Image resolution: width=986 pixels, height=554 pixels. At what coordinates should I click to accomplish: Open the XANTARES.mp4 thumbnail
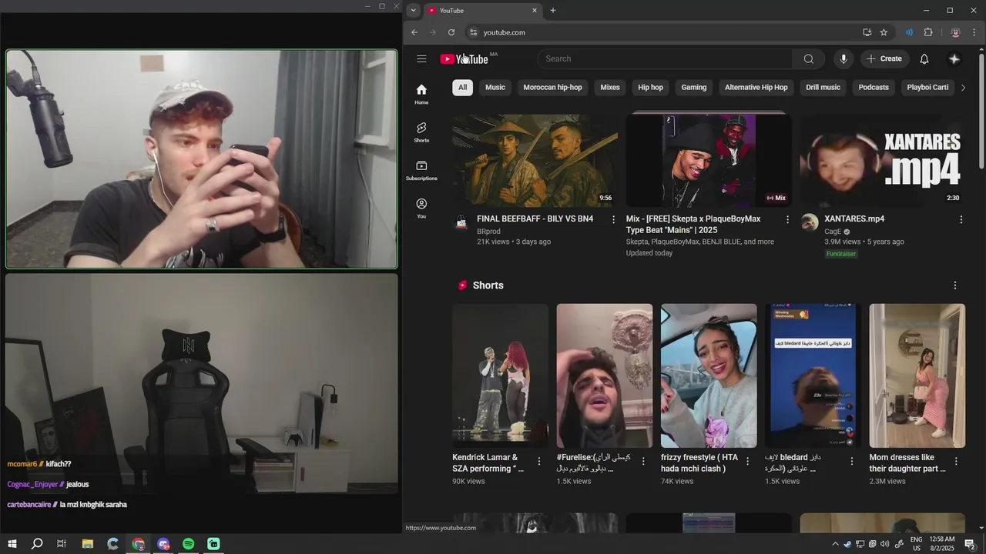[883, 160]
